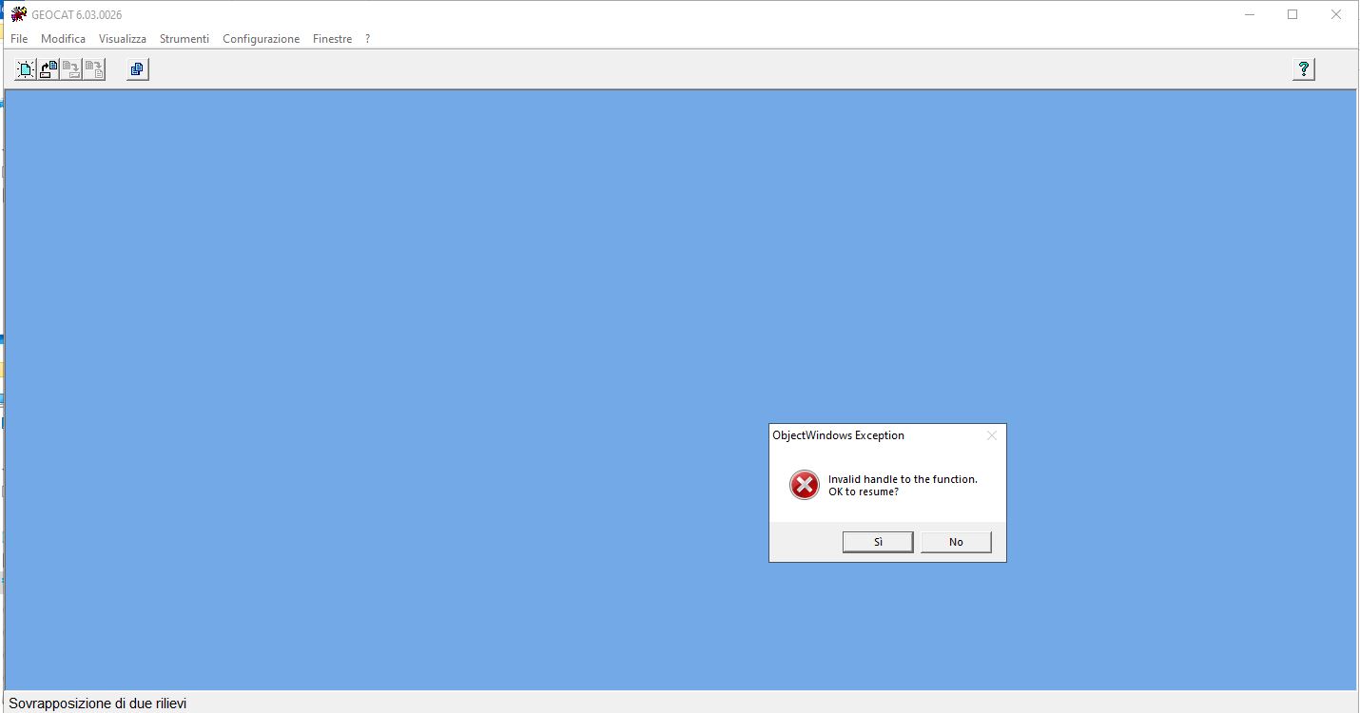Open the Modifica menu
The height and width of the screenshot is (713, 1360).
[63, 39]
